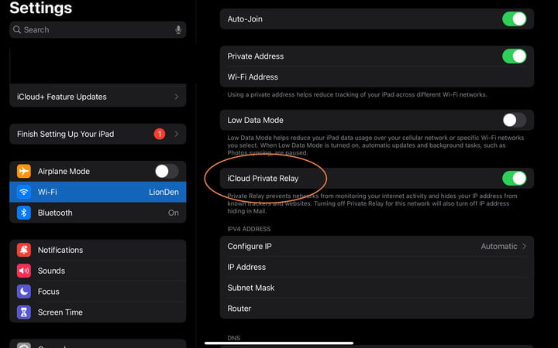This screenshot has width=558, height=348.
Task: Tap the red notification badge
Action: coord(160,134)
